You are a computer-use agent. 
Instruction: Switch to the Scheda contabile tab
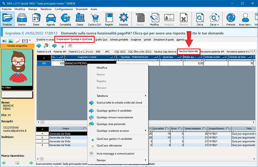tap(119, 40)
